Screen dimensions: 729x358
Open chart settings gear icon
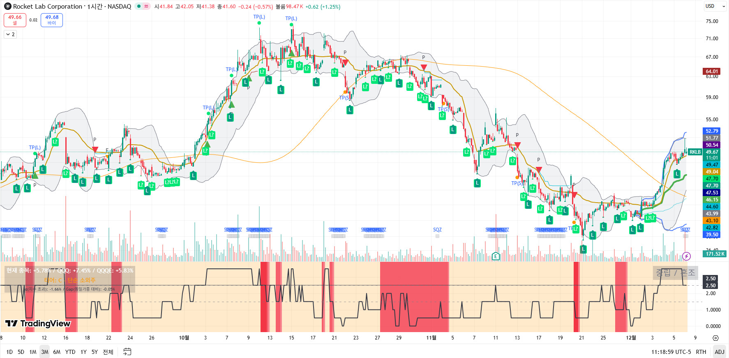tap(715, 338)
